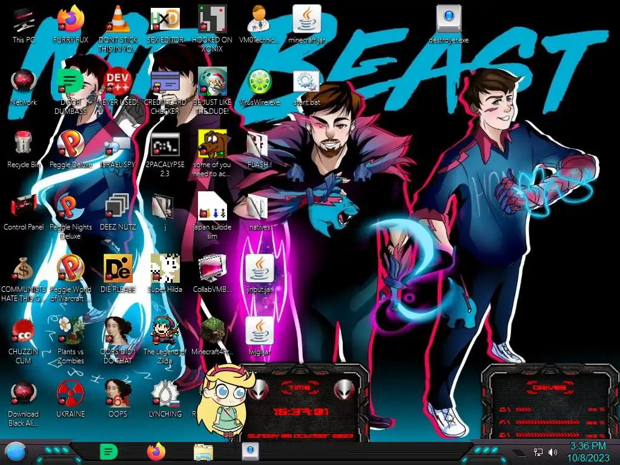Open the Control Panel desktop icon
Viewport: 620px width, 465px height.
click(x=24, y=211)
